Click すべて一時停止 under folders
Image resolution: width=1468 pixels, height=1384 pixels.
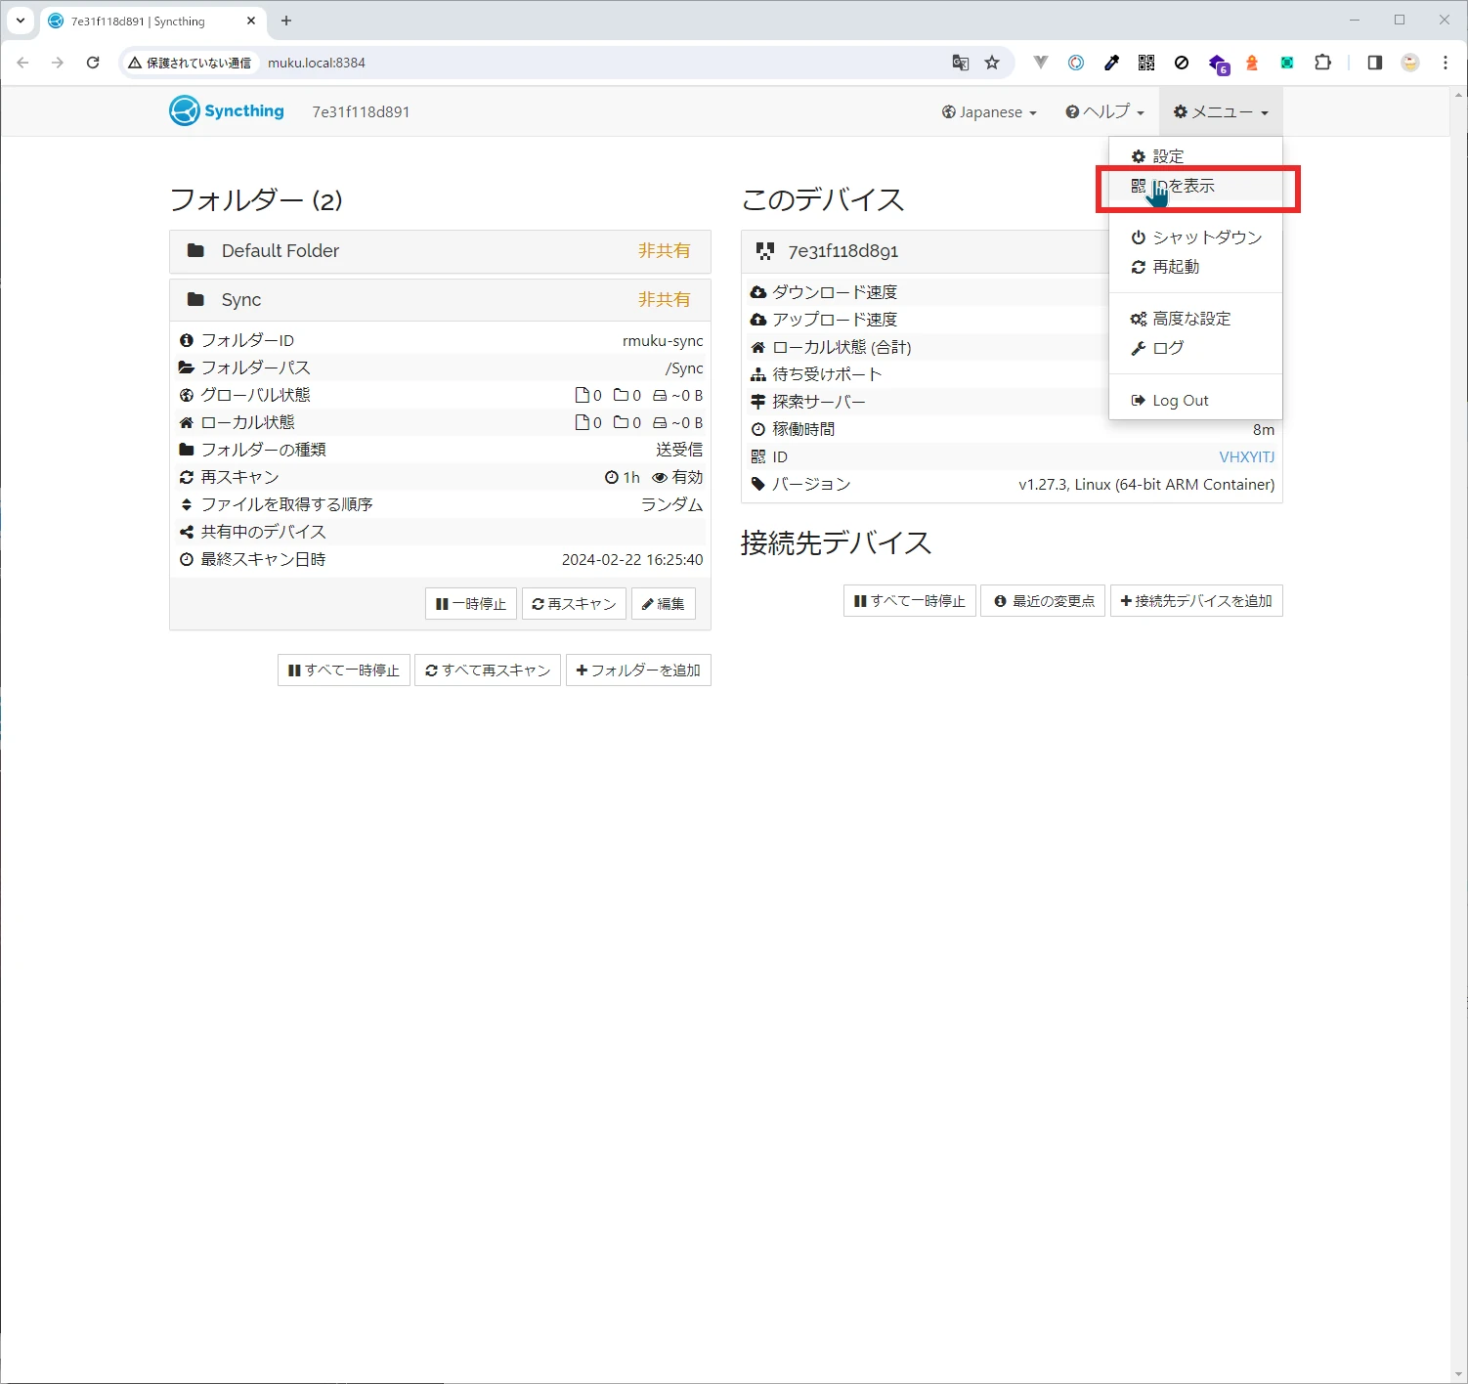click(x=344, y=670)
